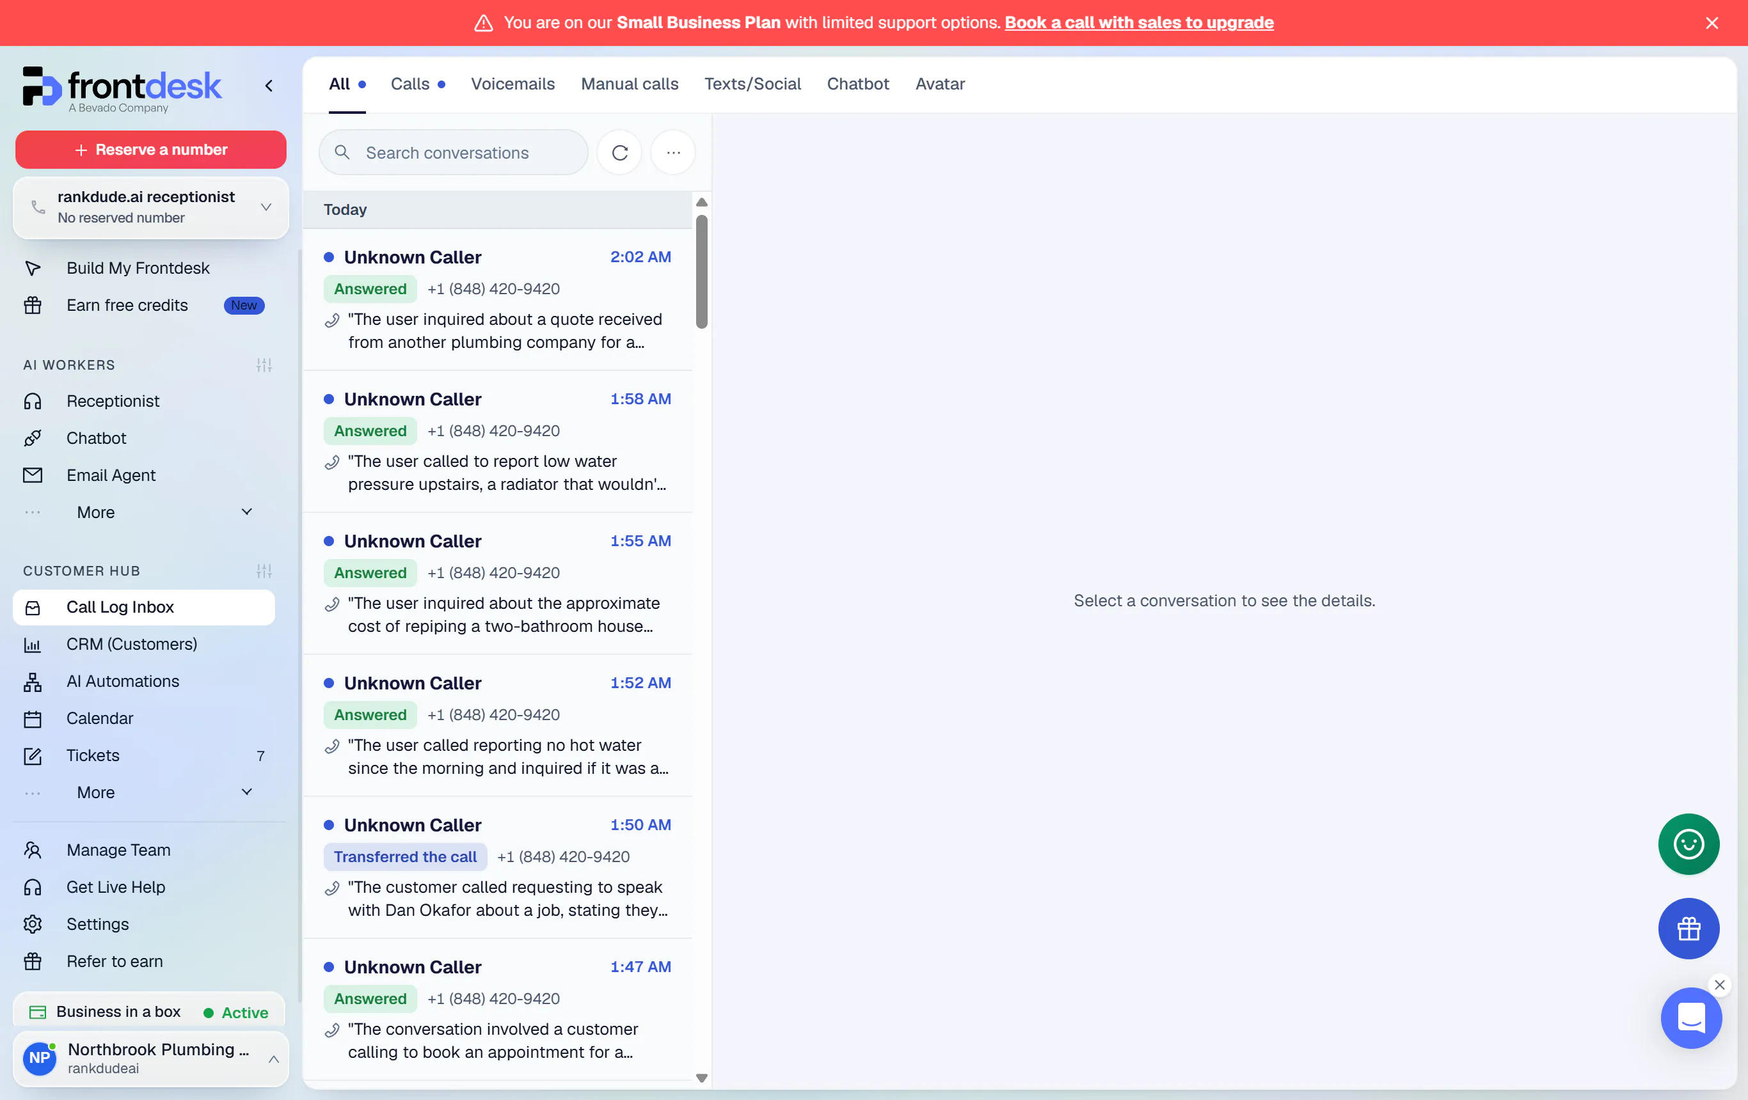
Task: Click the green smiley feedback button
Action: click(x=1688, y=844)
